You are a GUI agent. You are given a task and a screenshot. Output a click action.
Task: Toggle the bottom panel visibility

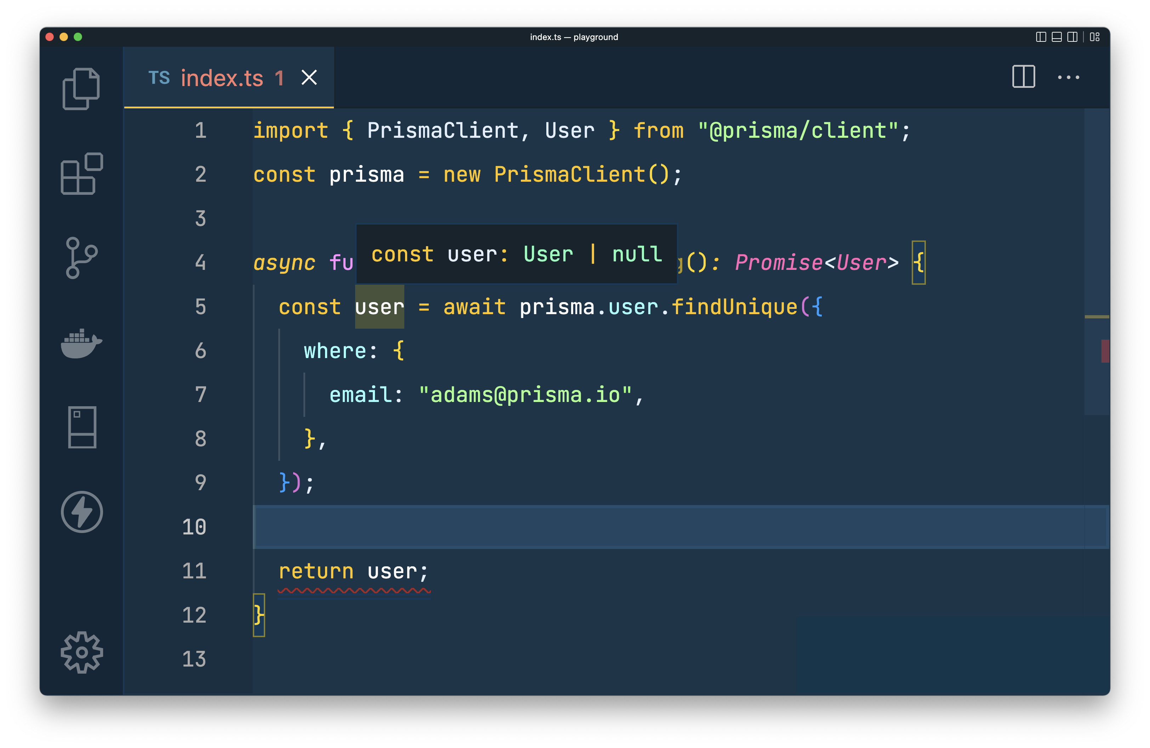point(1057,37)
